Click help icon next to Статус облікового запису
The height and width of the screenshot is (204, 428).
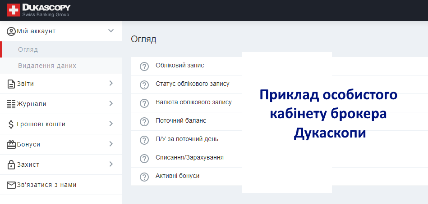(x=144, y=85)
